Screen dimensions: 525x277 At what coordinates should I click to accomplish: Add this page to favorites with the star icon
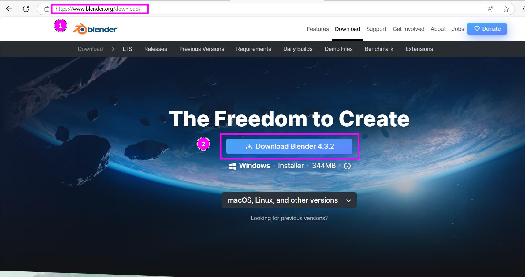[506, 9]
